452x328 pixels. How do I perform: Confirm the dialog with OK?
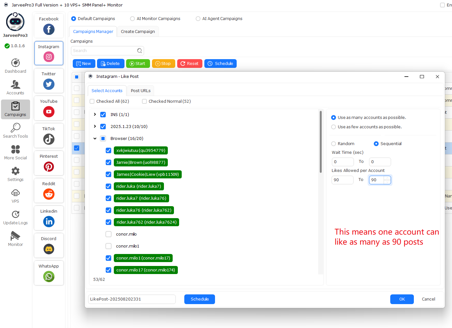click(402, 299)
